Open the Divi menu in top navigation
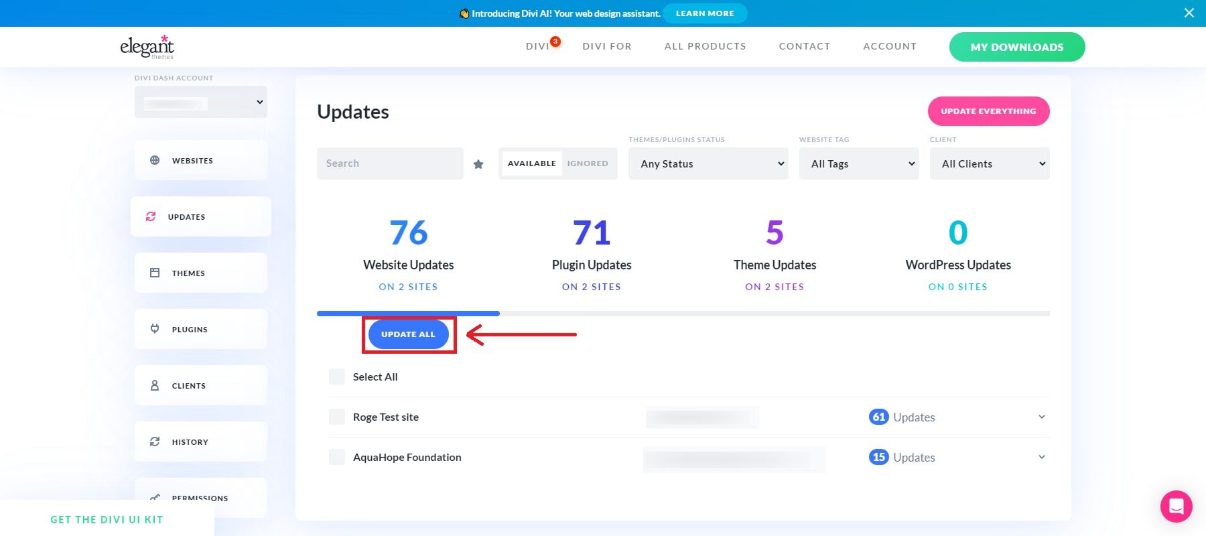 coord(537,46)
